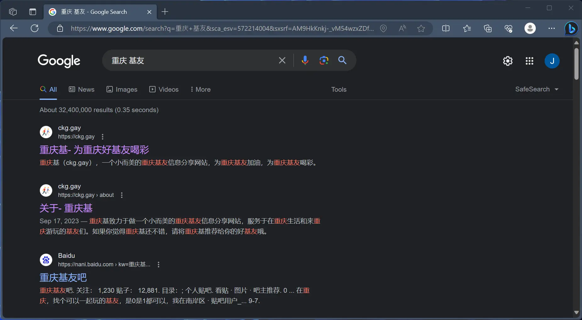
Task: Toggle the split screen view
Action: click(445, 29)
